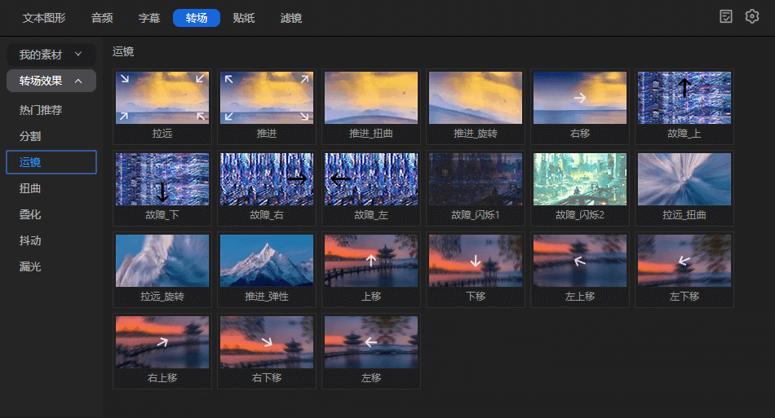Select the 转场 tab
The image size is (775, 418).
197,18
